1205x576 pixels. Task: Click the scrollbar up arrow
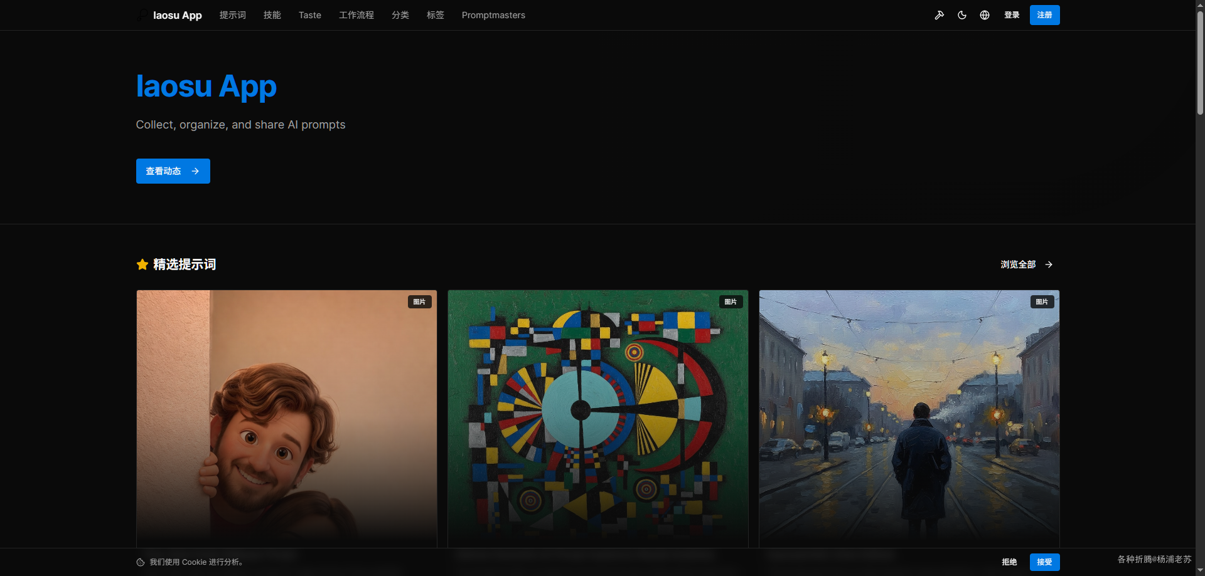[1200, 4]
